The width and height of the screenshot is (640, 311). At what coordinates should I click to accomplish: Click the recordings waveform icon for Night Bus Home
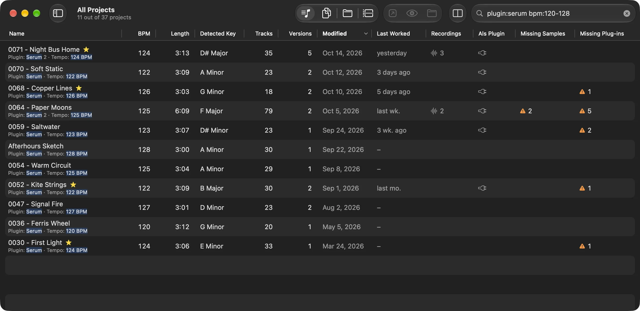pyautogui.click(x=434, y=53)
